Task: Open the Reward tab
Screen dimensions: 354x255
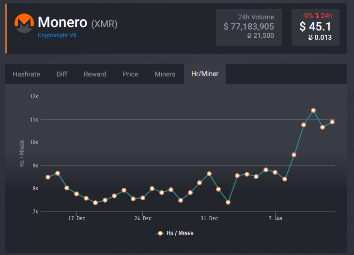Action: tap(95, 74)
